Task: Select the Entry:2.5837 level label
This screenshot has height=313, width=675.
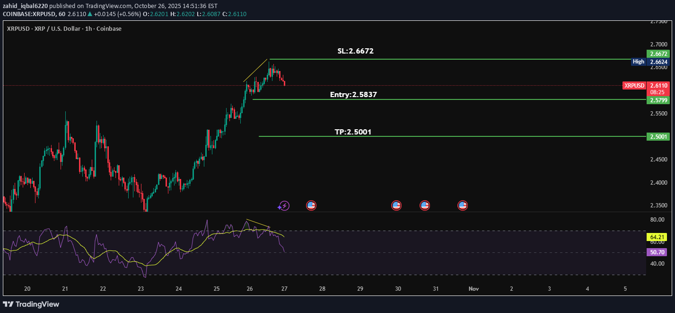Action: (353, 94)
